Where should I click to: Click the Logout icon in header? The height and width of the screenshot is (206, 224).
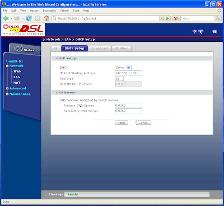pos(214,32)
